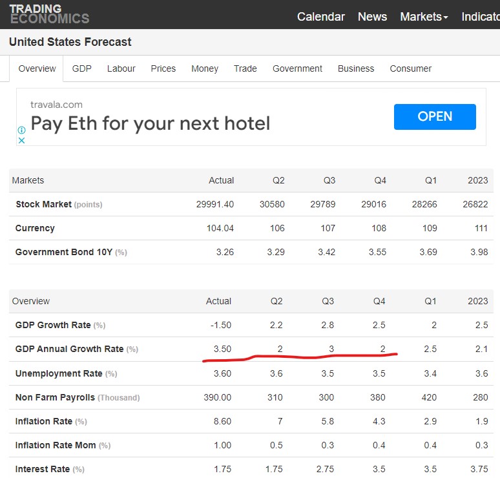Close the travala.com advertisement
The width and height of the screenshot is (500, 478).
point(21,140)
